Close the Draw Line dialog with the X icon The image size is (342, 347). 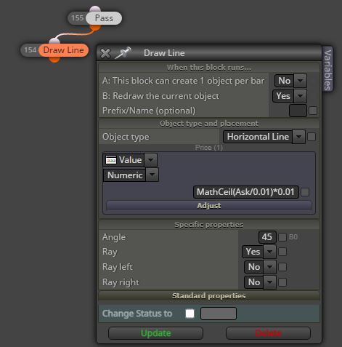coord(105,53)
